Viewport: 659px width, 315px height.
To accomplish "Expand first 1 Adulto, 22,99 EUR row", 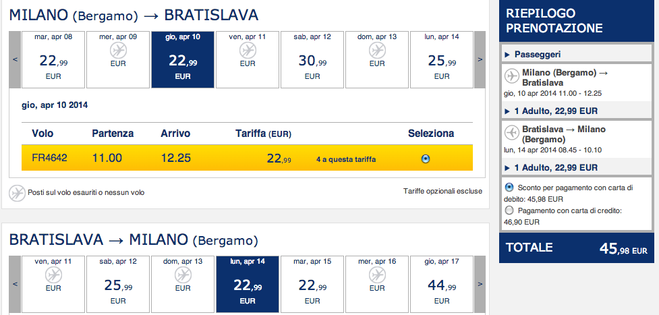I will [553, 111].
